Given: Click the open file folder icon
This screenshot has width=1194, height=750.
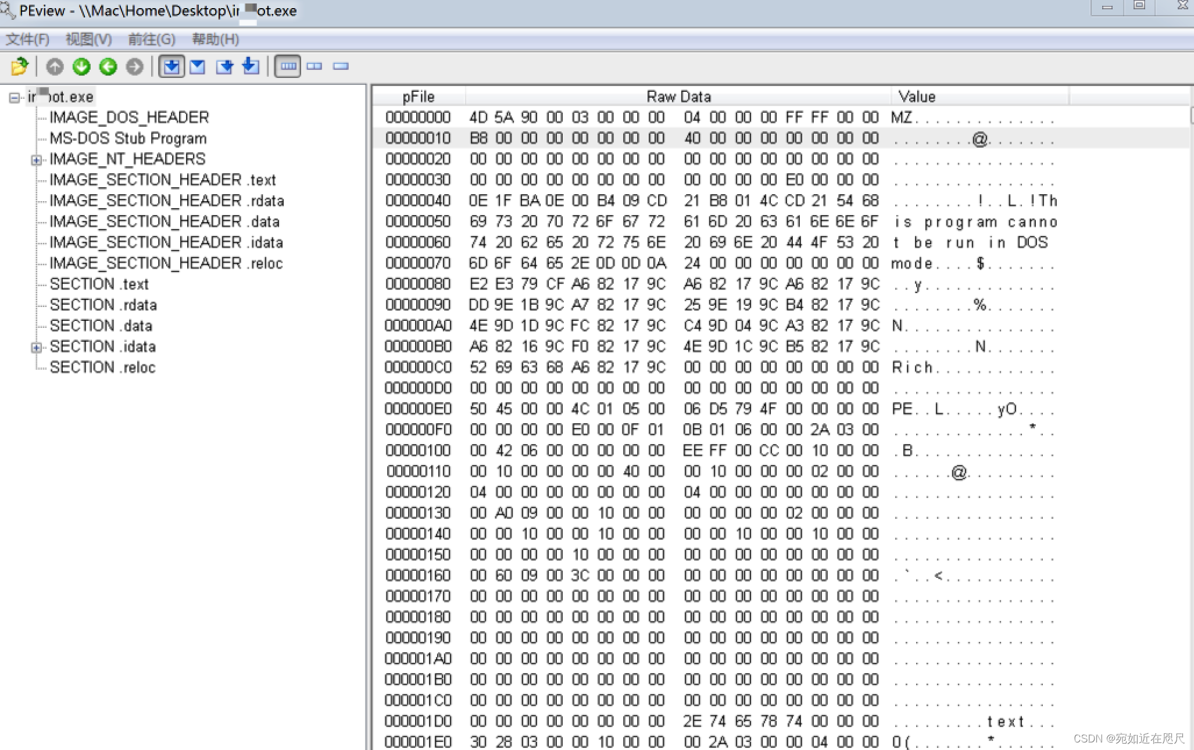Looking at the screenshot, I should (x=19, y=66).
